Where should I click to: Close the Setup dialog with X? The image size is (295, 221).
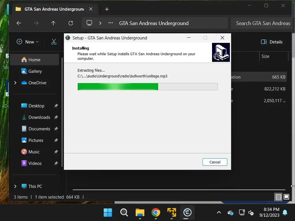(x=222, y=38)
